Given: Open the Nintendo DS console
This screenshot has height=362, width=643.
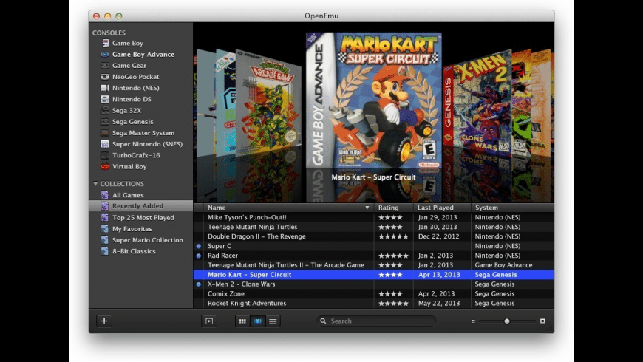Looking at the screenshot, I should pos(131,99).
